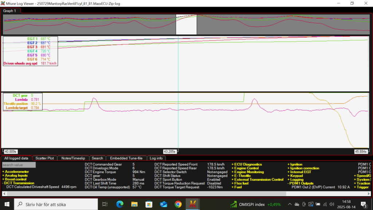The height and width of the screenshot is (210, 373).
Task: Open Outlook from taskbar
Action: point(164,204)
